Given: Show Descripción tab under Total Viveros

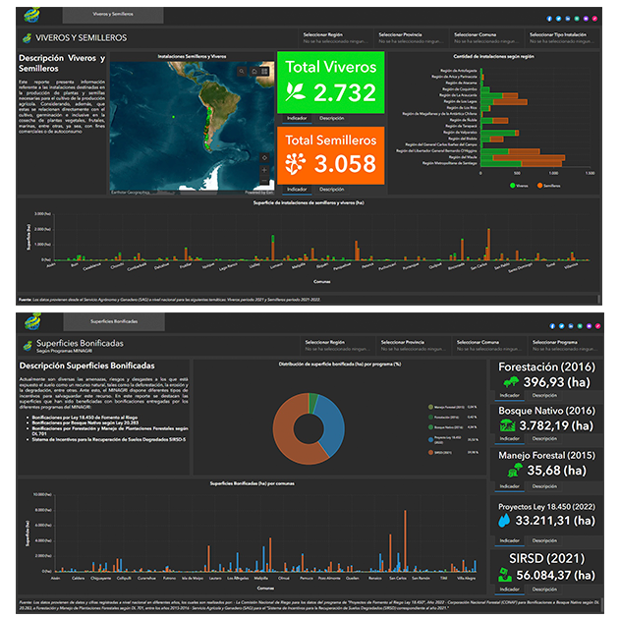Looking at the screenshot, I should point(332,118).
